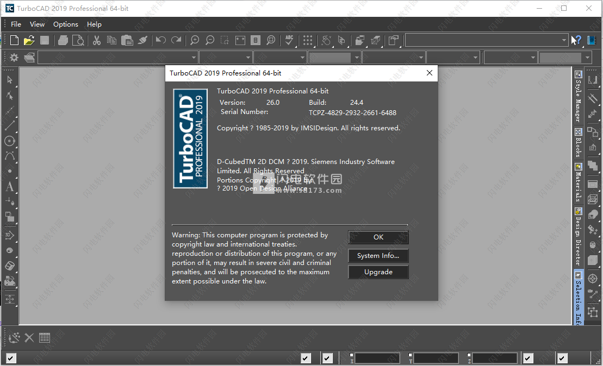Click the Zoom Extents icon
Screen dimensions: 603x366
240,40
